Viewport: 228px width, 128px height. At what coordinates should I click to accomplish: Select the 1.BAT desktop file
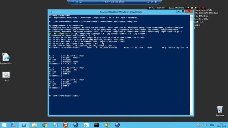coord(6,76)
